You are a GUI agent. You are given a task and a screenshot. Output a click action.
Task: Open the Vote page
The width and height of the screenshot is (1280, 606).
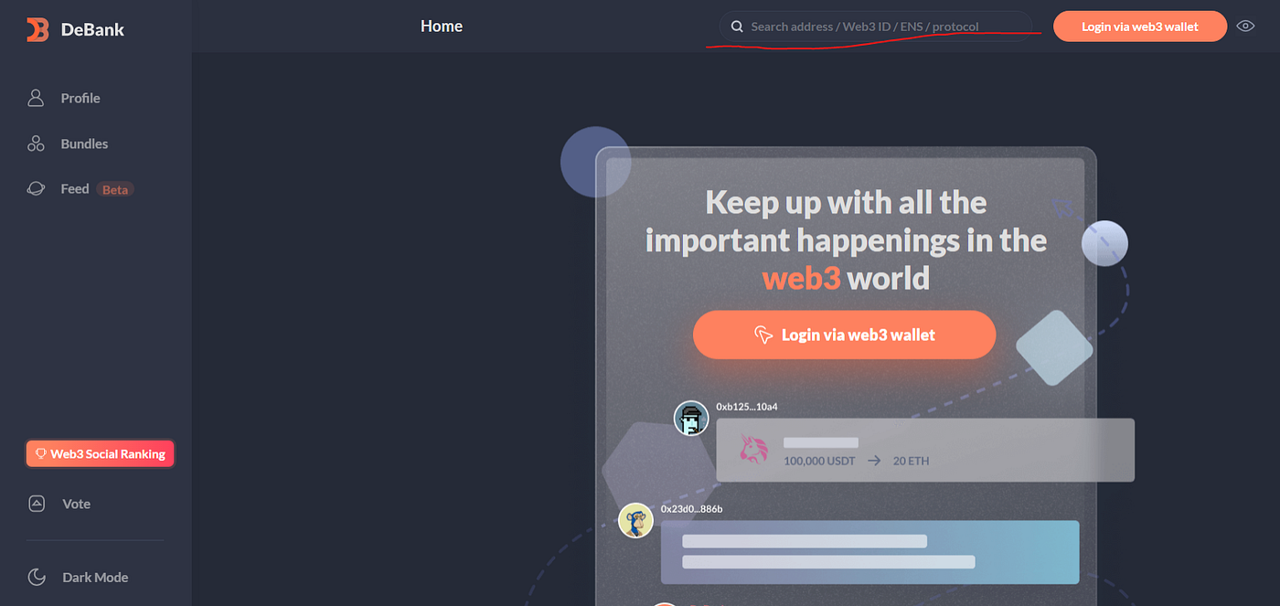[x=76, y=504]
